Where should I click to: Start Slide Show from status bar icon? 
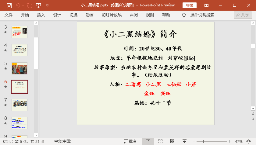184,141
